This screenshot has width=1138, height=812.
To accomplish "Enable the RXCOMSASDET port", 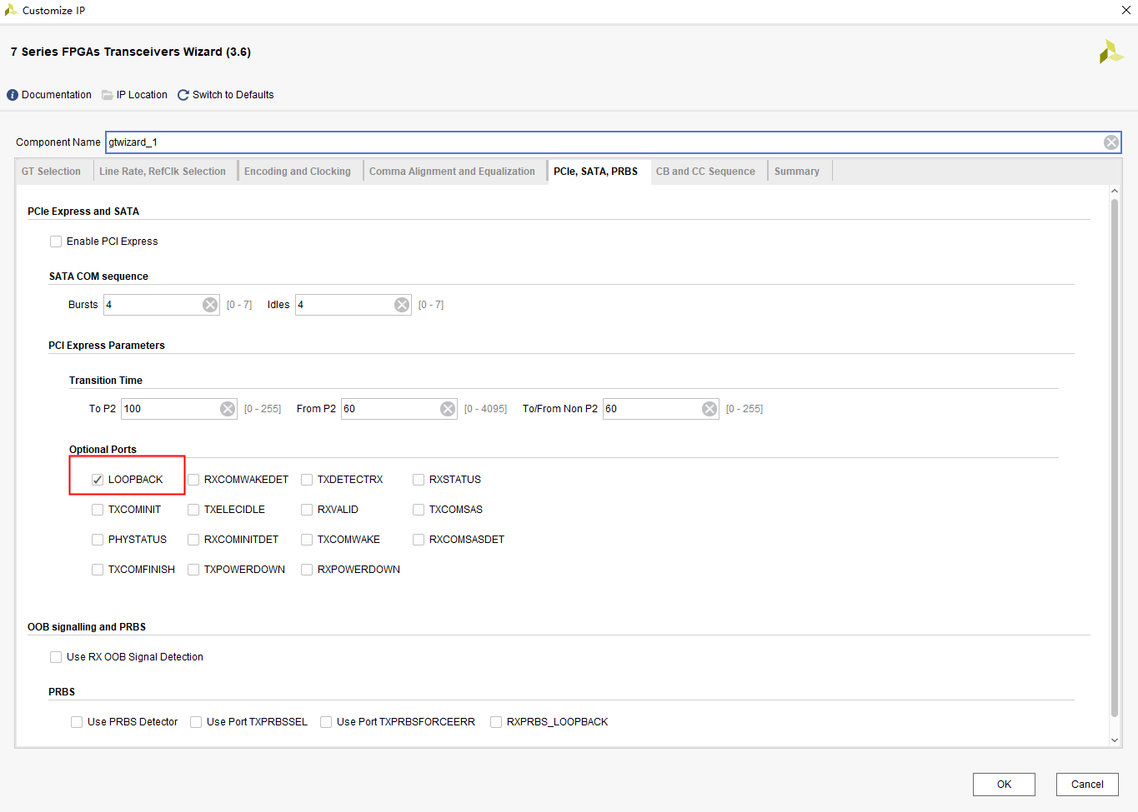I will (x=419, y=540).
